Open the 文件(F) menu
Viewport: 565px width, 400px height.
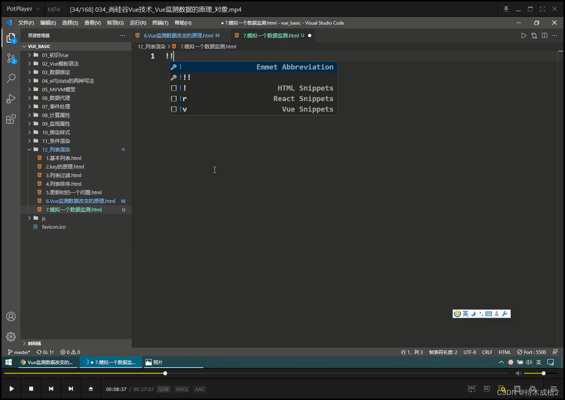[26, 23]
